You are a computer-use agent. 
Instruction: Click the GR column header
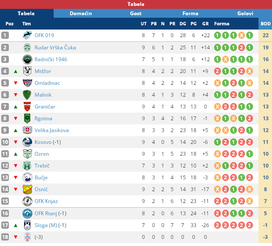click(x=206, y=24)
